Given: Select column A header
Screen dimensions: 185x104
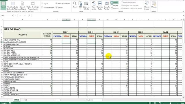Looking at the screenshot, I should pos(23,20).
